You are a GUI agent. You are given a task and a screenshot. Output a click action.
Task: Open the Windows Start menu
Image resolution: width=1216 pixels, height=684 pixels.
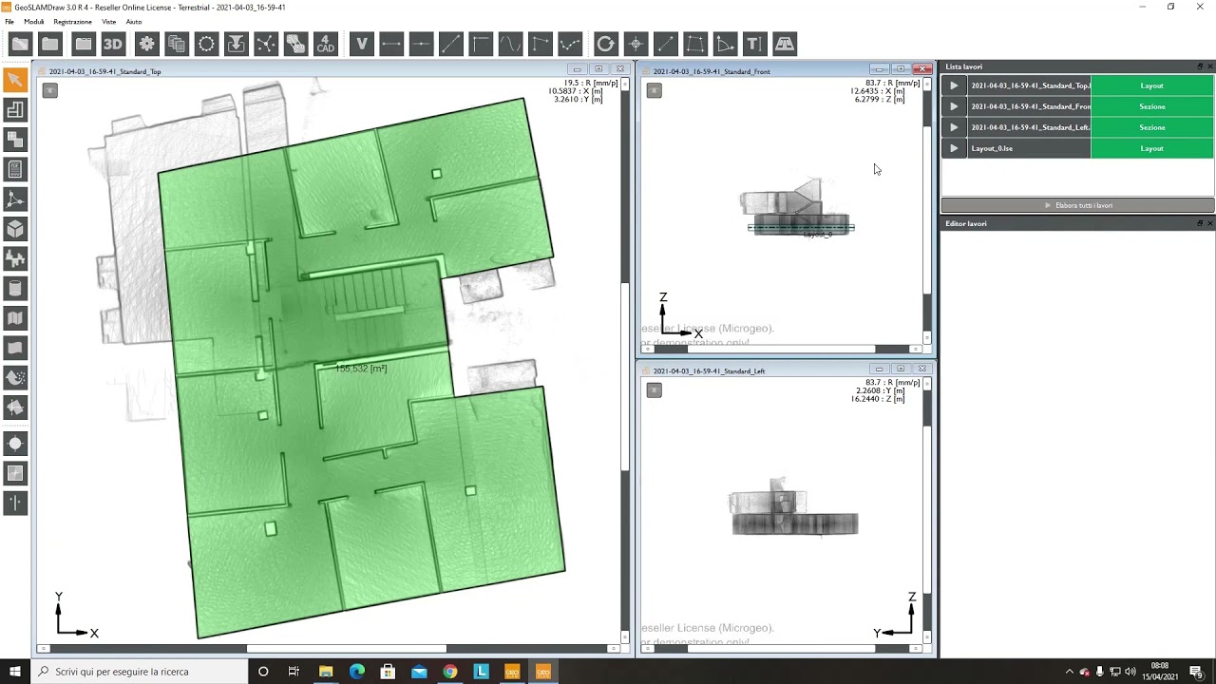(x=15, y=672)
